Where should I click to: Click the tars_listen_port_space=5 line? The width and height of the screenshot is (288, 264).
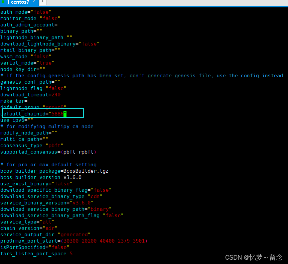(37, 254)
